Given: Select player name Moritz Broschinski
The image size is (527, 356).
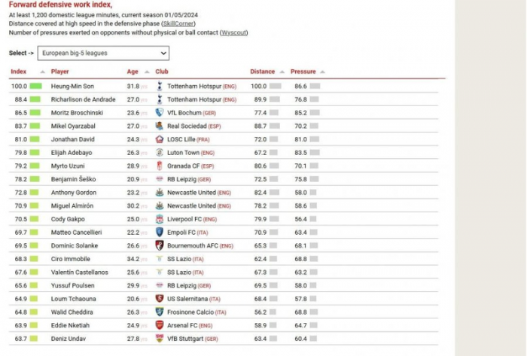Looking at the screenshot, I should [x=76, y=113].
